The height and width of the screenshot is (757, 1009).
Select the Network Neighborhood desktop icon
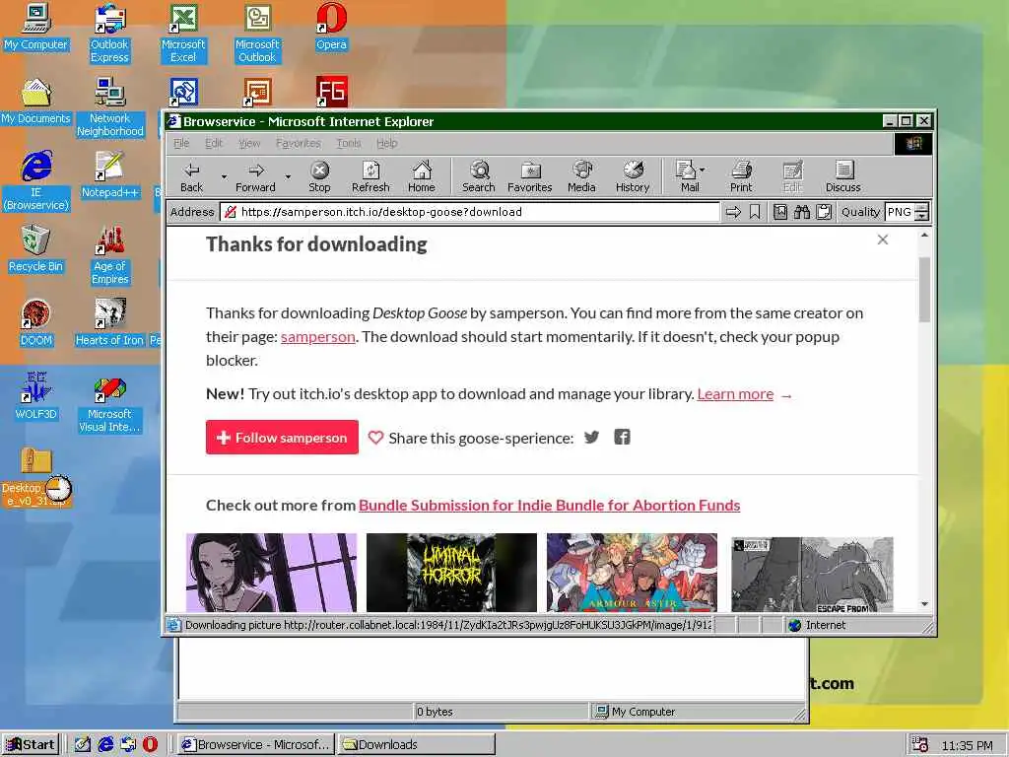(109, 106)
